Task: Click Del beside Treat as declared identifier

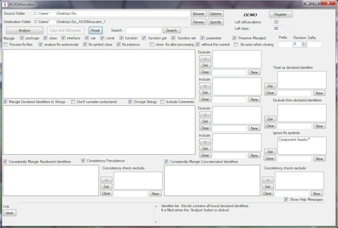Action: pos(270,86)
